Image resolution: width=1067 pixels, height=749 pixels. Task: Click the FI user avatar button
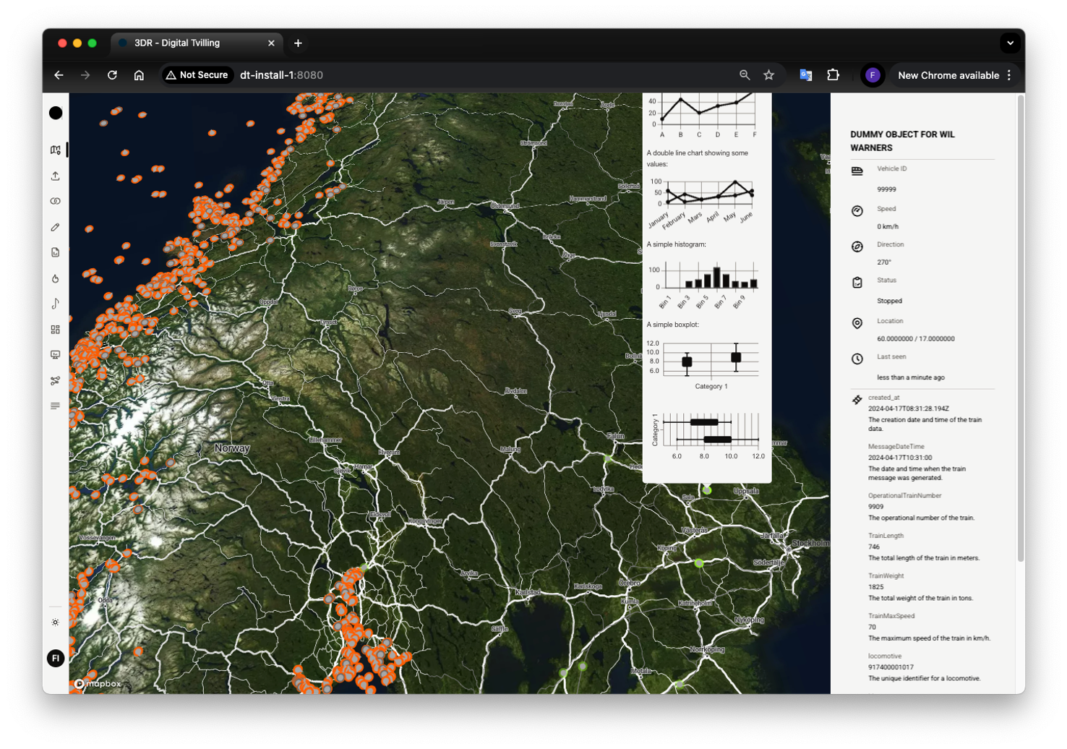tap(55, 658)
